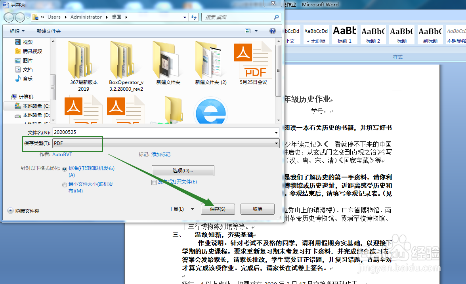Screen dimensions: 466x284
Task: Apply the 标题 style in Word
Action: pyautogui.click(x=401, y=35)
